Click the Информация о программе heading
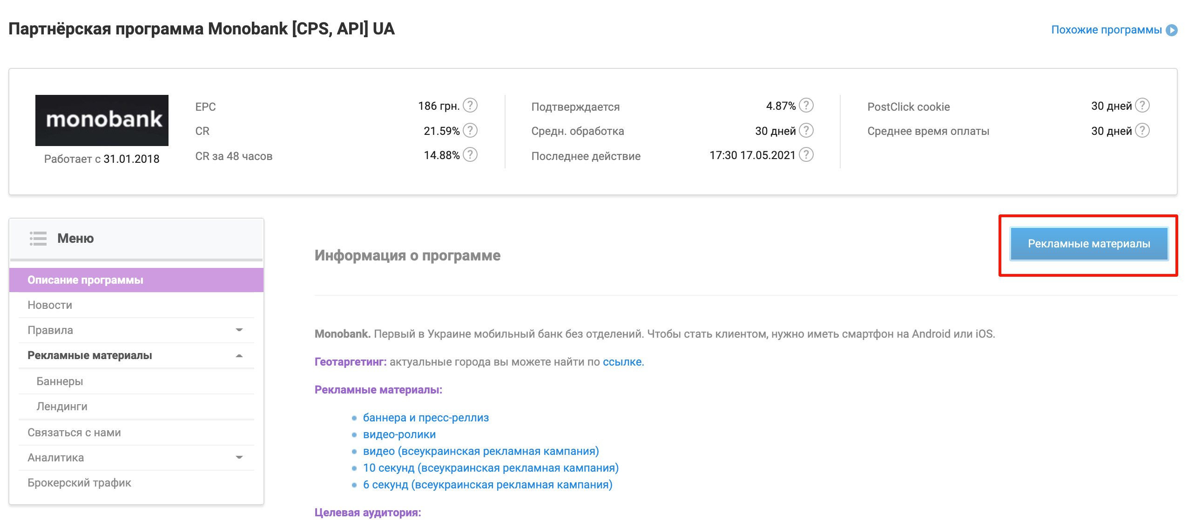Viewport: 1188px width, 520px height. [x=407, y=255]
